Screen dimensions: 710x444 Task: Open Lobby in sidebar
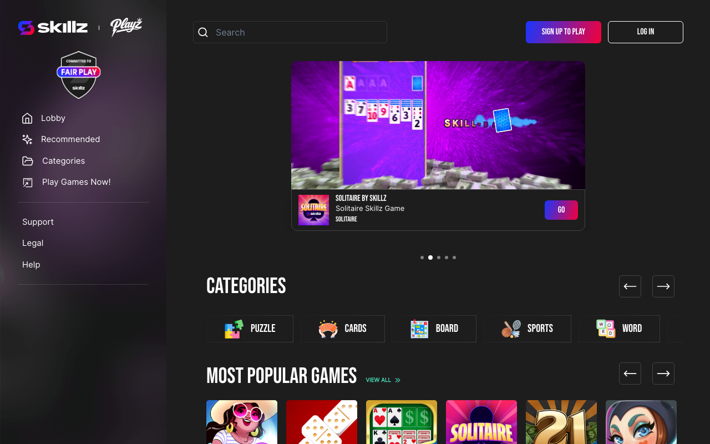pos(53,118)
